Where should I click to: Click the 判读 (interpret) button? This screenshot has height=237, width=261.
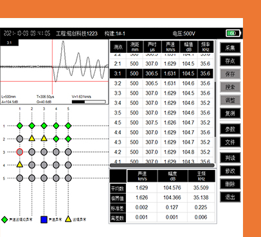[230, 158]
